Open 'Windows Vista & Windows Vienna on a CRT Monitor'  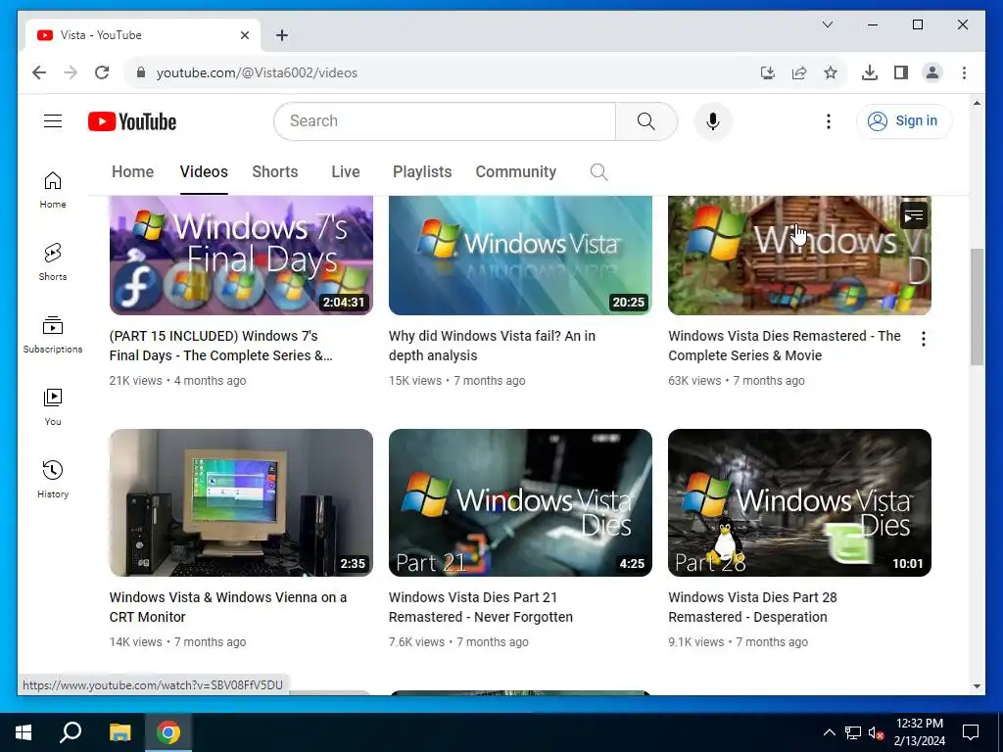point(227,607)
